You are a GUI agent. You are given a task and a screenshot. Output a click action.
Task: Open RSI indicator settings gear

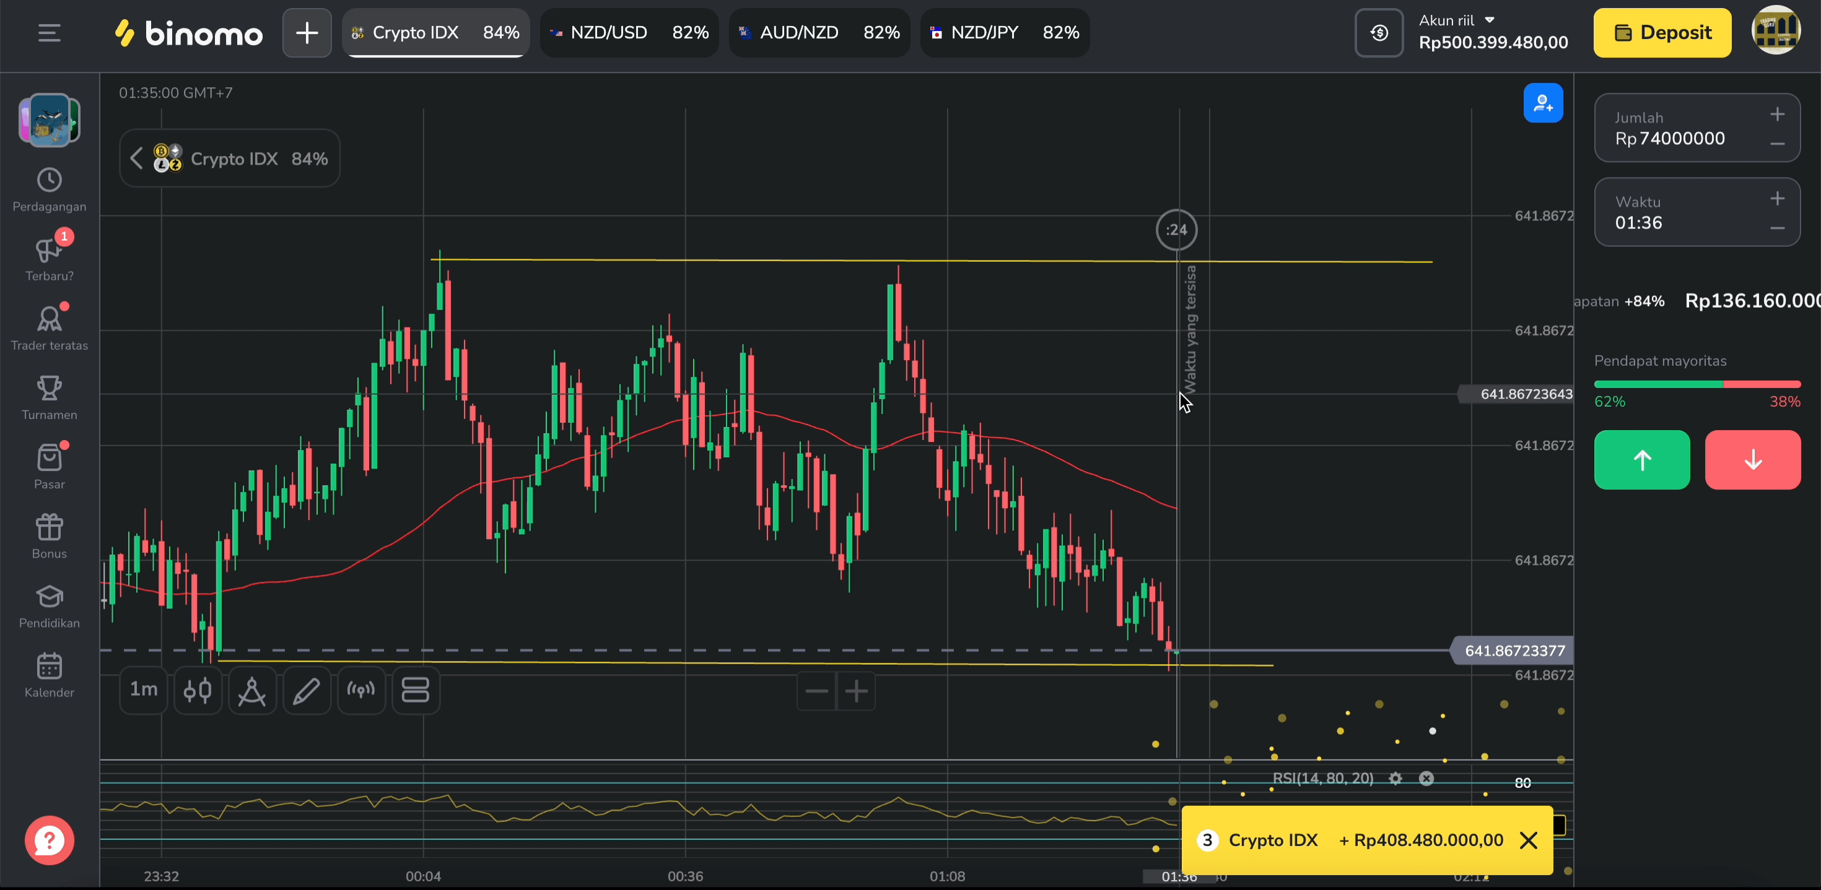[1395, 779]
